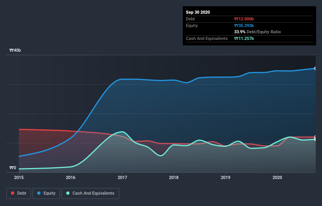Click the 2020 x-axis label

coord(277,177)
